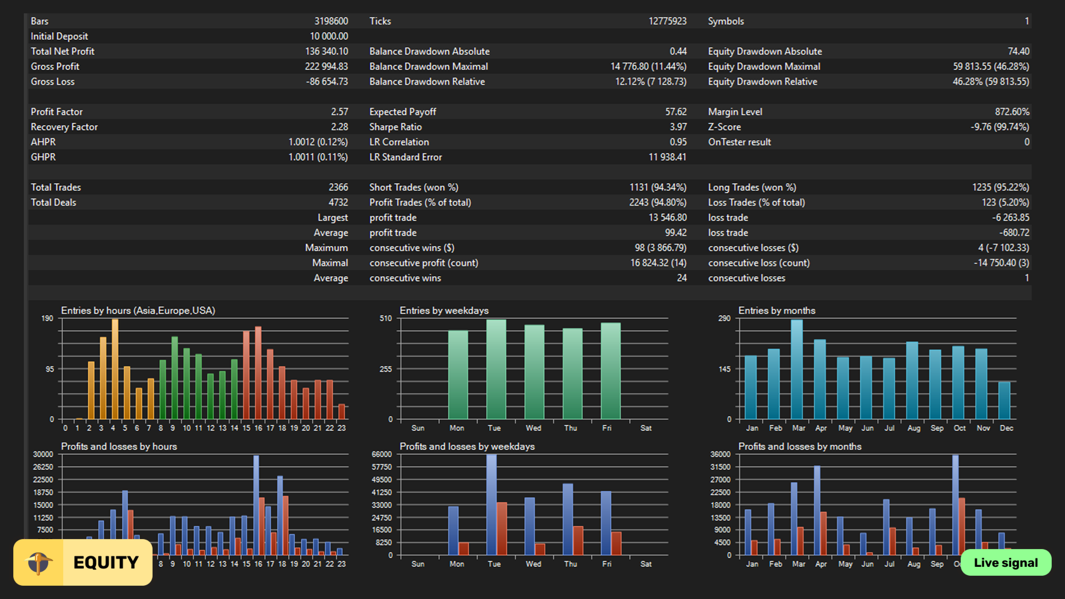Click Tuesday blue profit bar in weekdays chart
The width and height of the screenshot is (1065, 599).
point(491,505)
